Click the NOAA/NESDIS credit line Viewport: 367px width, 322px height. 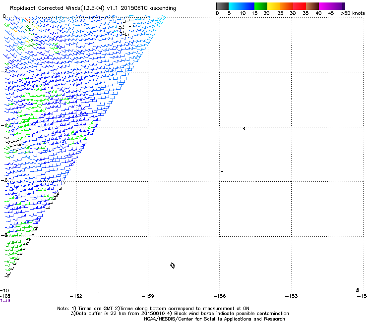[x=214, y=319]
